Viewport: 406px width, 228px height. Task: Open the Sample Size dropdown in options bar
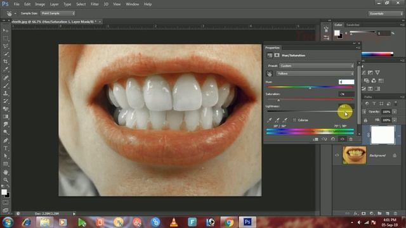click(x=58, y=13)
